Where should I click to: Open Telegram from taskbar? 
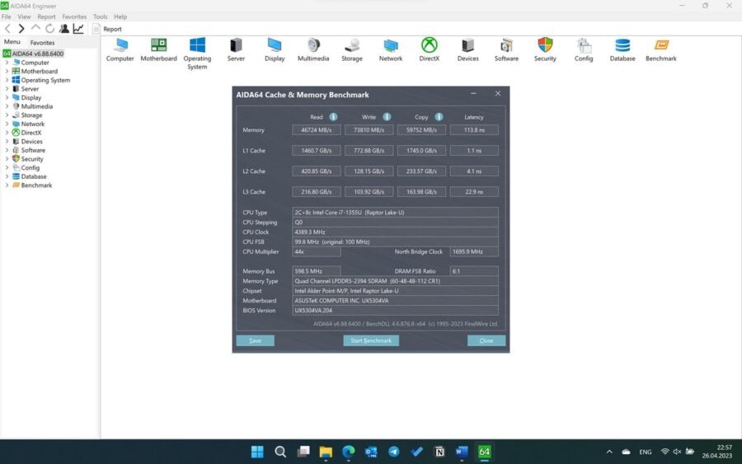pyautogui.click(x=394, y=452)
